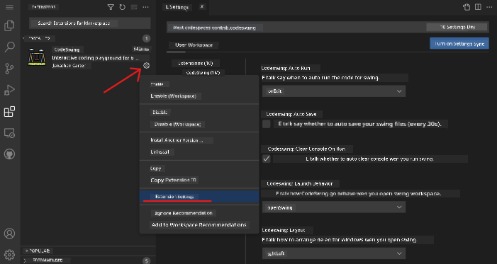Open the Explorer view in activity bar
This screenshot has width=497, height=264.
pyautogui.click(x=9, y=25)
